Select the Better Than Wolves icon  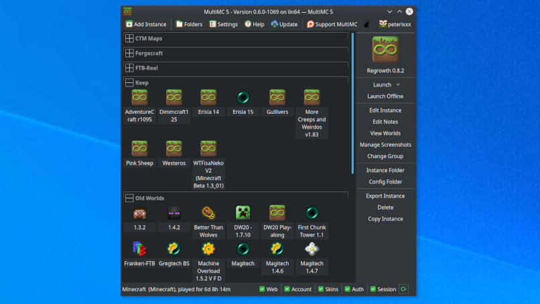[x=208, y=213]
